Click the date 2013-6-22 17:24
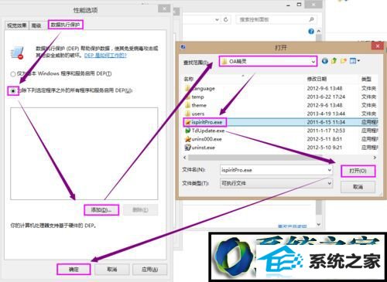 coord(326,97)
